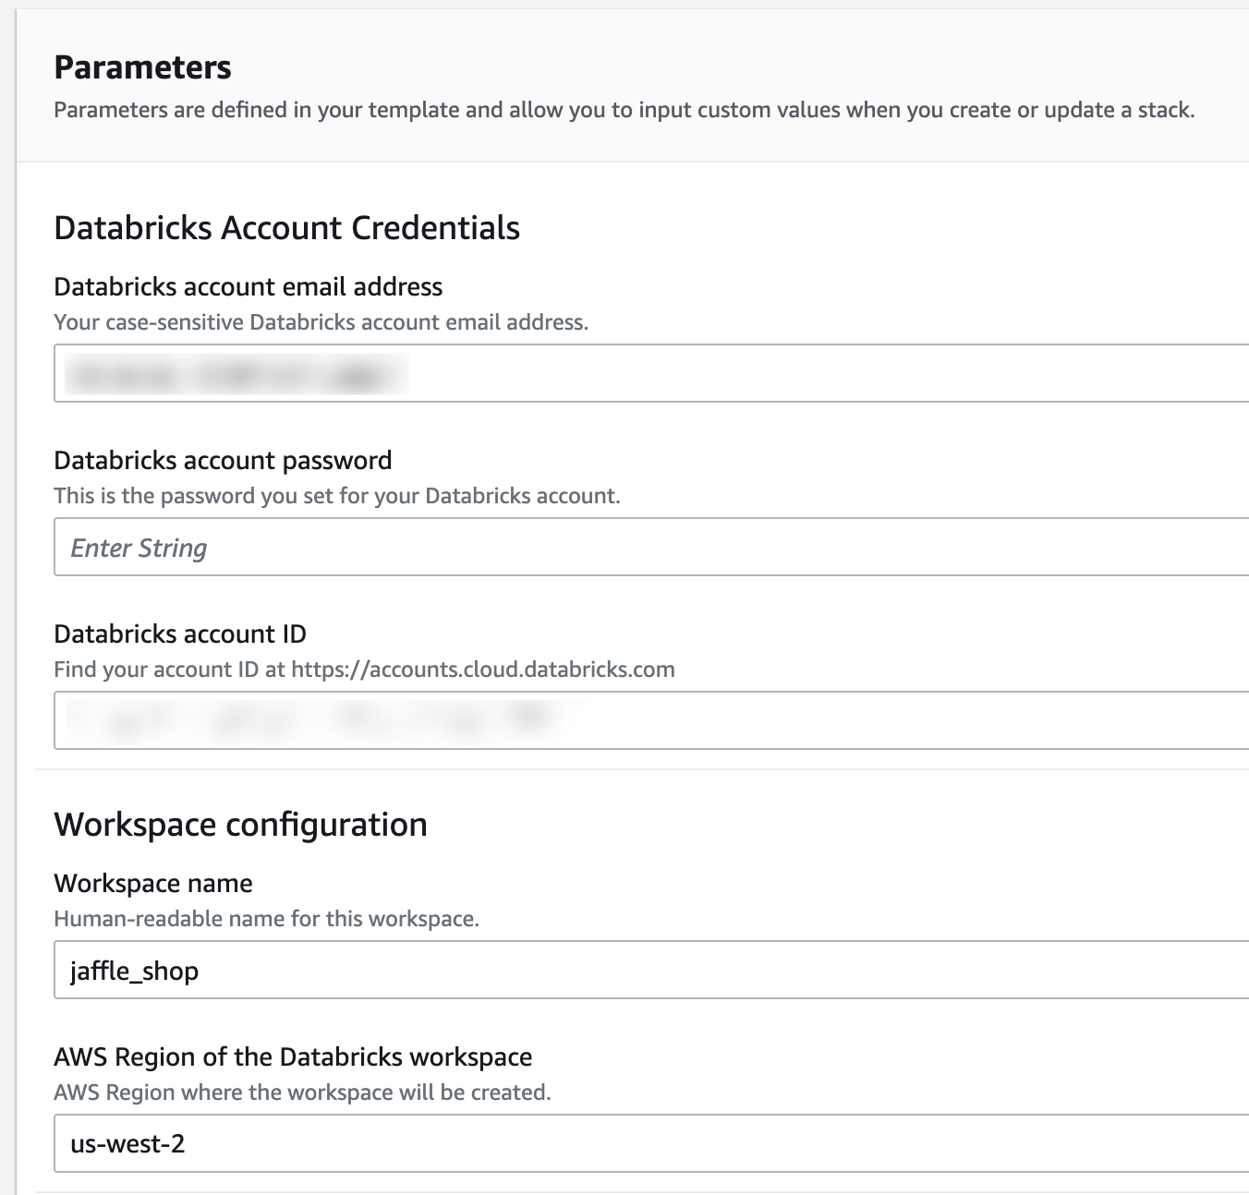This screenshot has width=1249, height=1195.
Task: Click the Databricks account password label
Action: pos(223,460)
